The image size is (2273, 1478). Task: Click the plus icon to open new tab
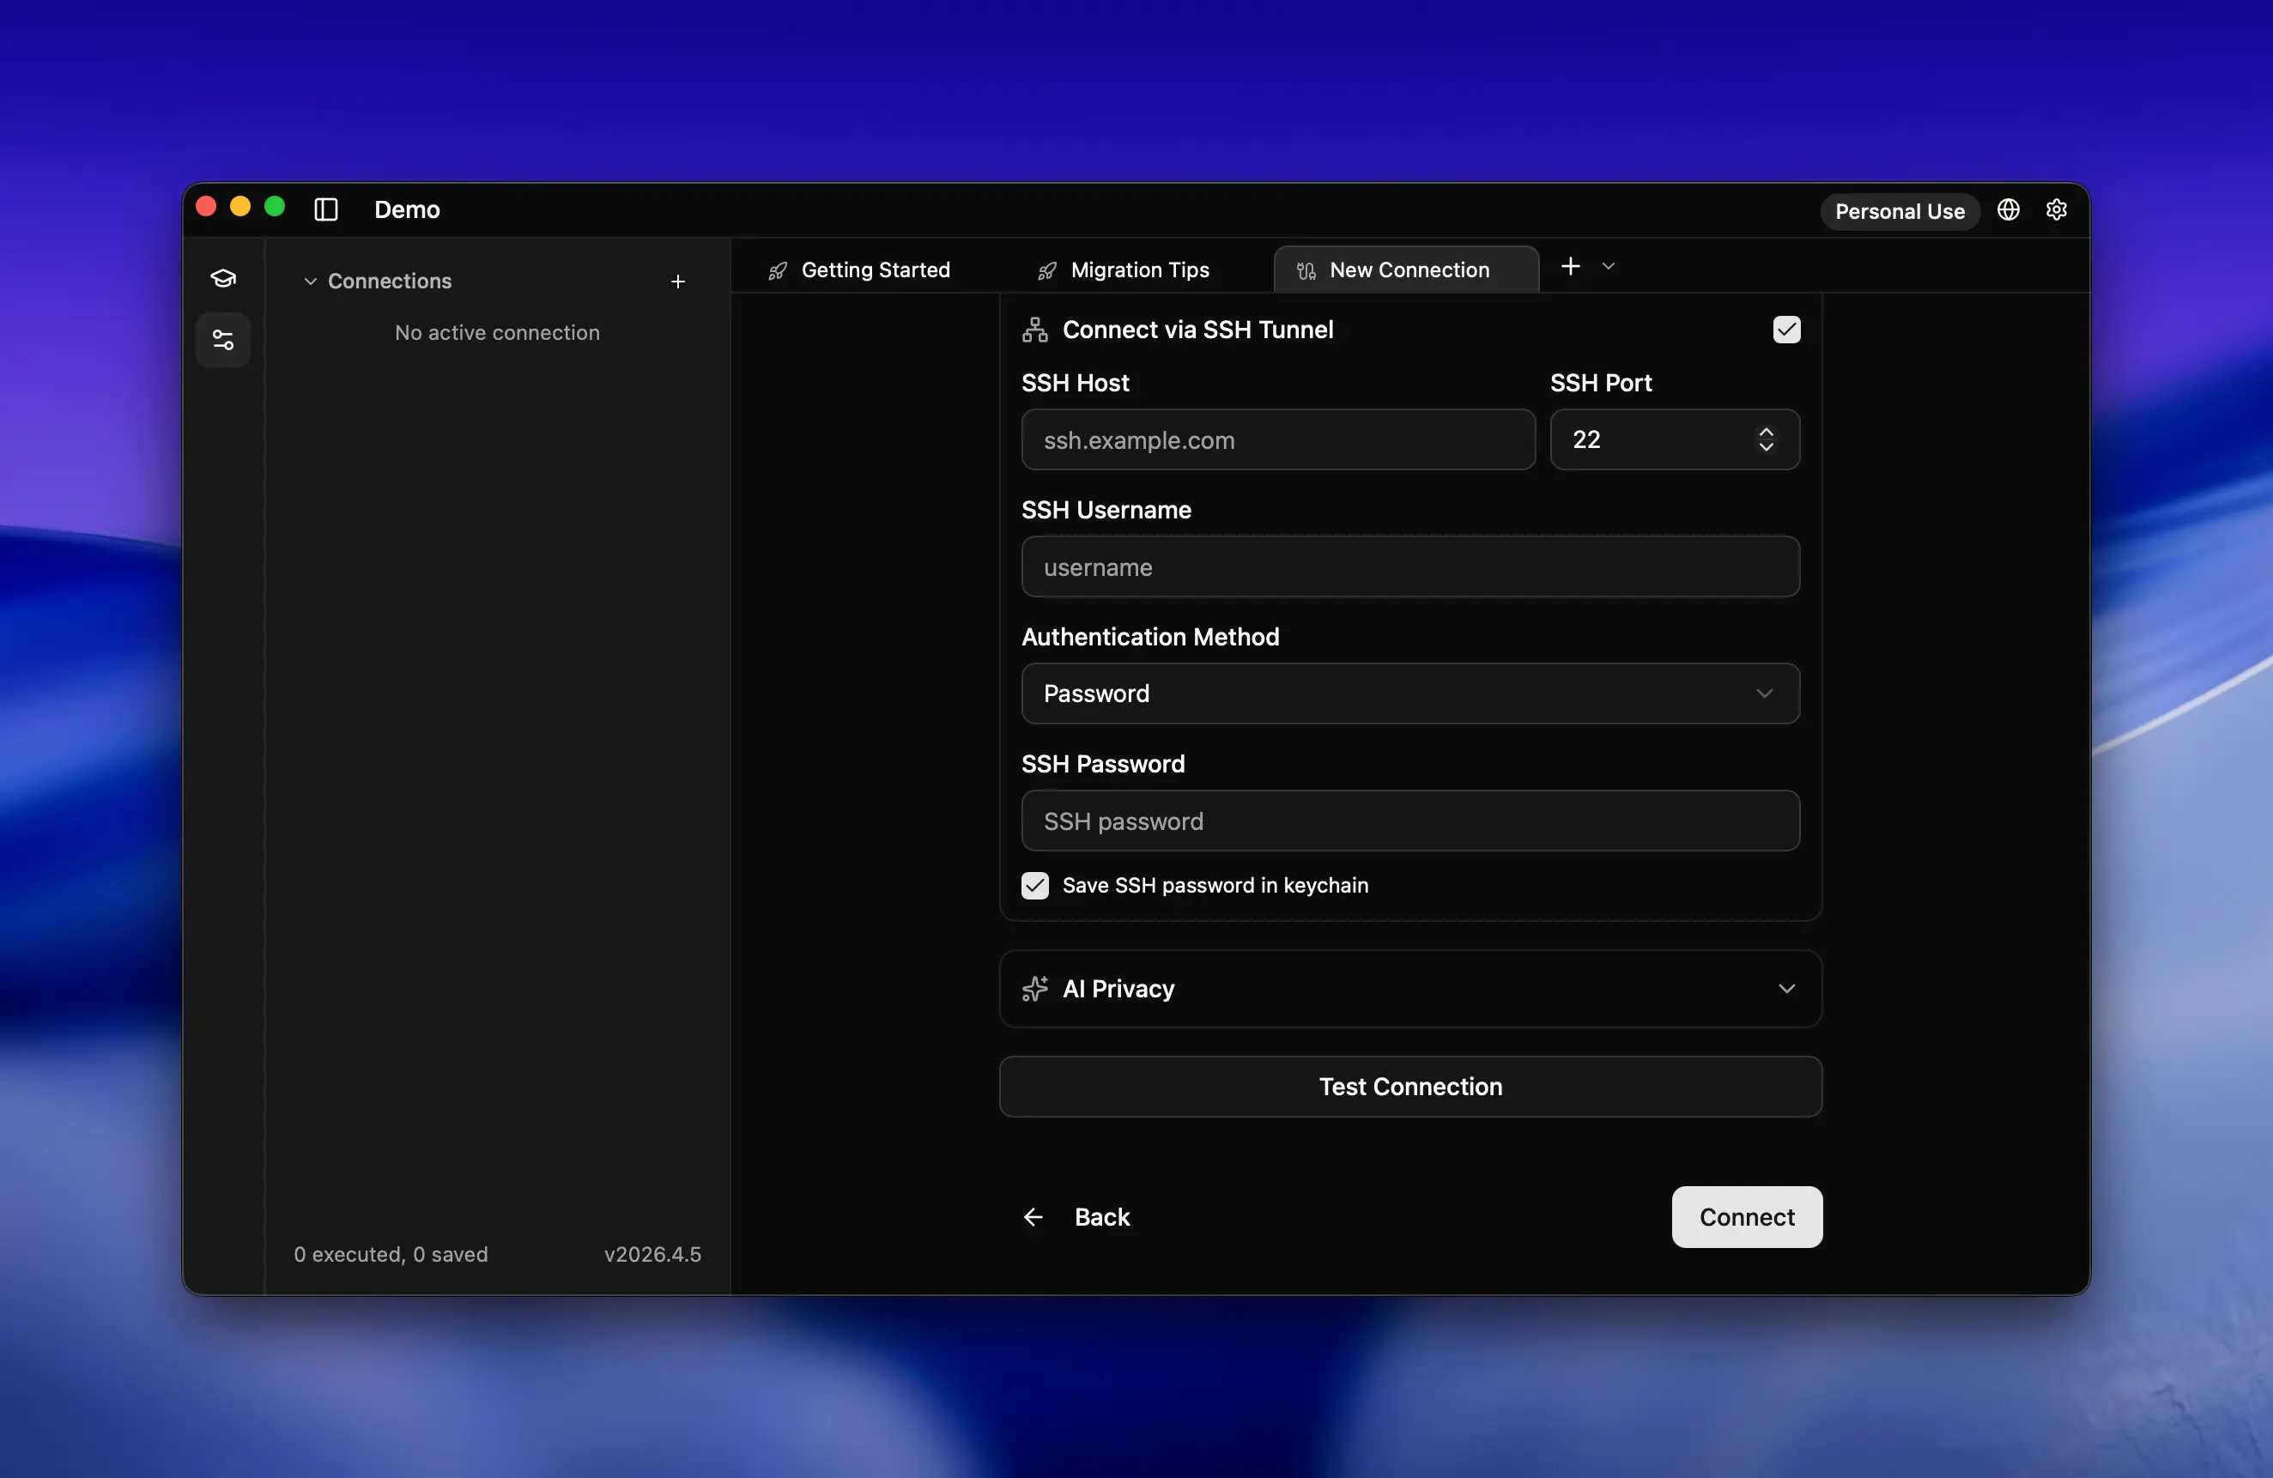[1570, 266]
